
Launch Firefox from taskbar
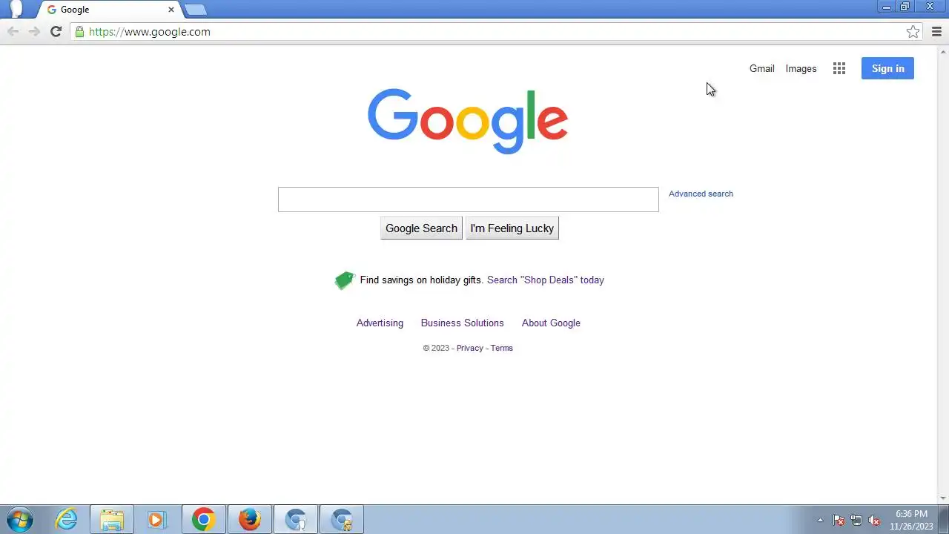(249, 520)
